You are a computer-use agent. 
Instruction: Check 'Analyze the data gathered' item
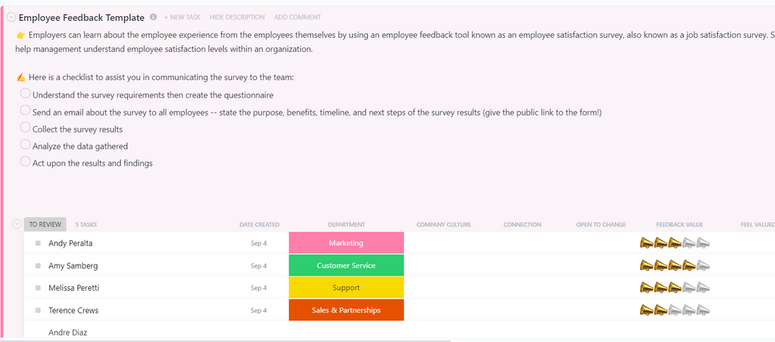(x=26, y=145)
